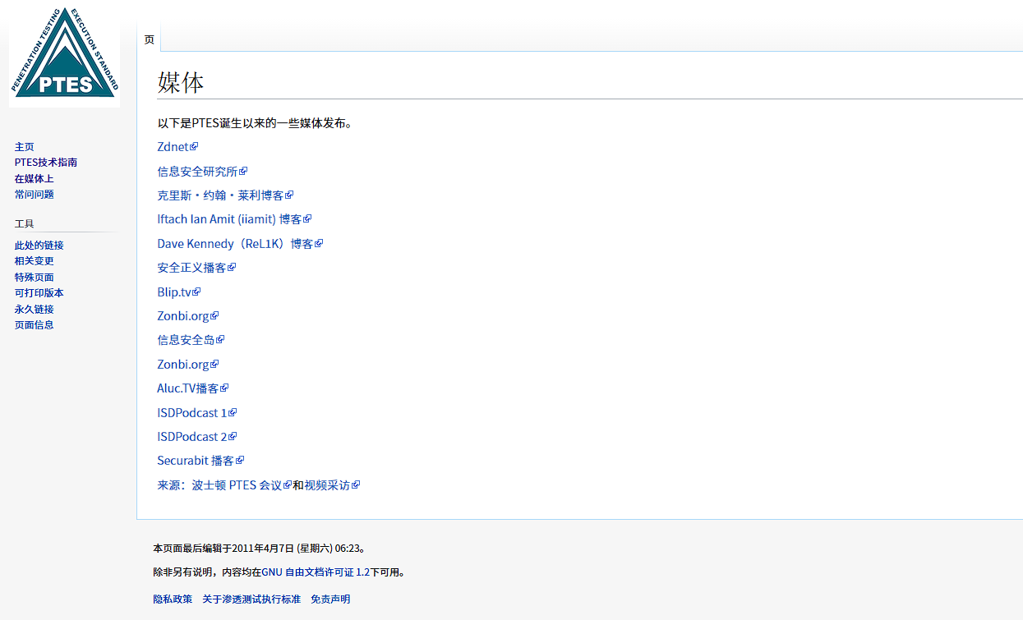
Task: Click external-link icon after 克里斯·约翰·莱利博客
Action: point(289,195)
